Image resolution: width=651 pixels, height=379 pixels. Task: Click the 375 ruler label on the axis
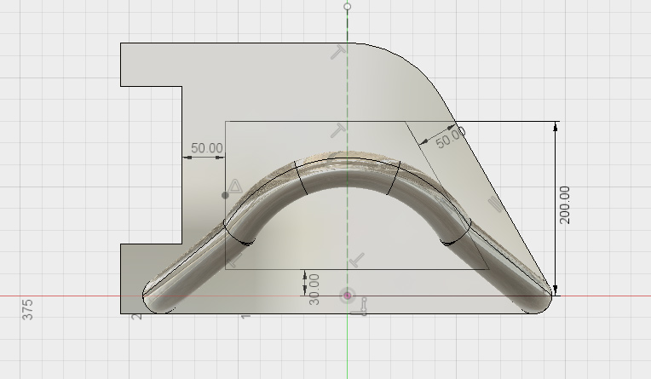pyautogui.click(x=27, y=308)
